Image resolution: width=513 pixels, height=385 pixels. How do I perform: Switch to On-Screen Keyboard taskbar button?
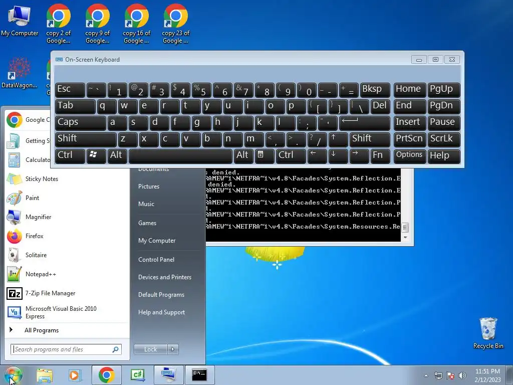168,375
